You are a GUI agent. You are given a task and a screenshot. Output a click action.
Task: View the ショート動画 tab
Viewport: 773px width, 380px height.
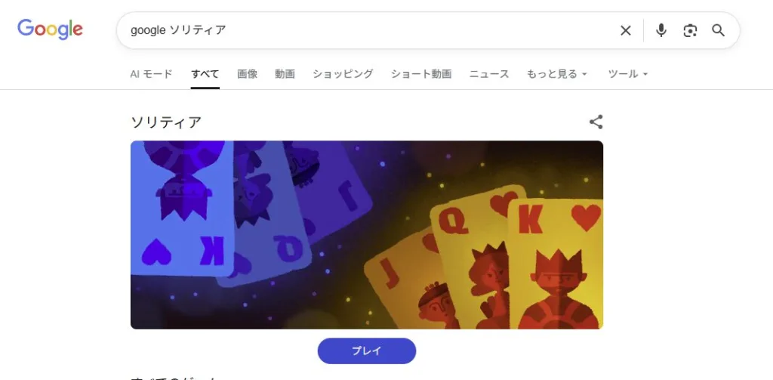click(x=421, y=74)
